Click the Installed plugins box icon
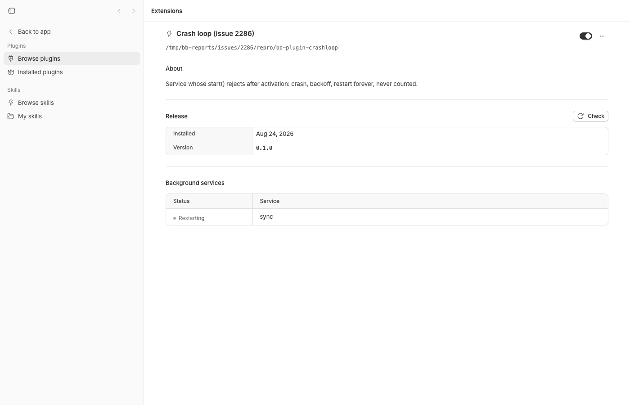 [x=11, y=72]
